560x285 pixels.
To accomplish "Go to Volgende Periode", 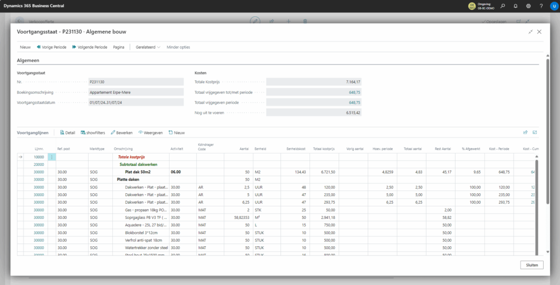I will (89, 47).
